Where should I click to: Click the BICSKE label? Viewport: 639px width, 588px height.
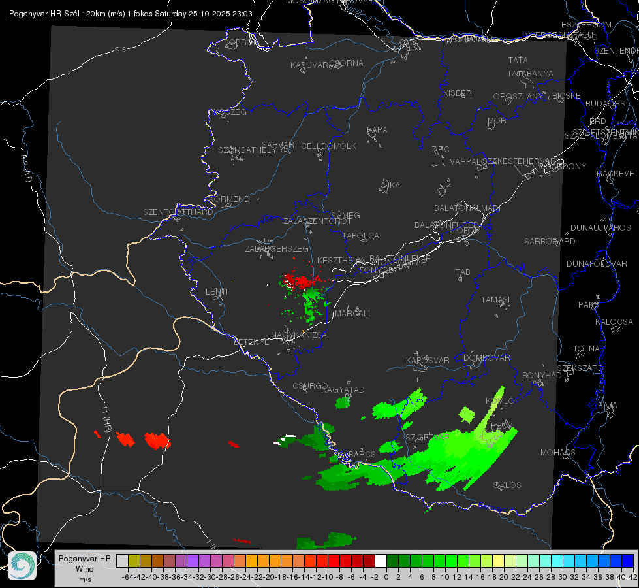click(x=567, y=96)
